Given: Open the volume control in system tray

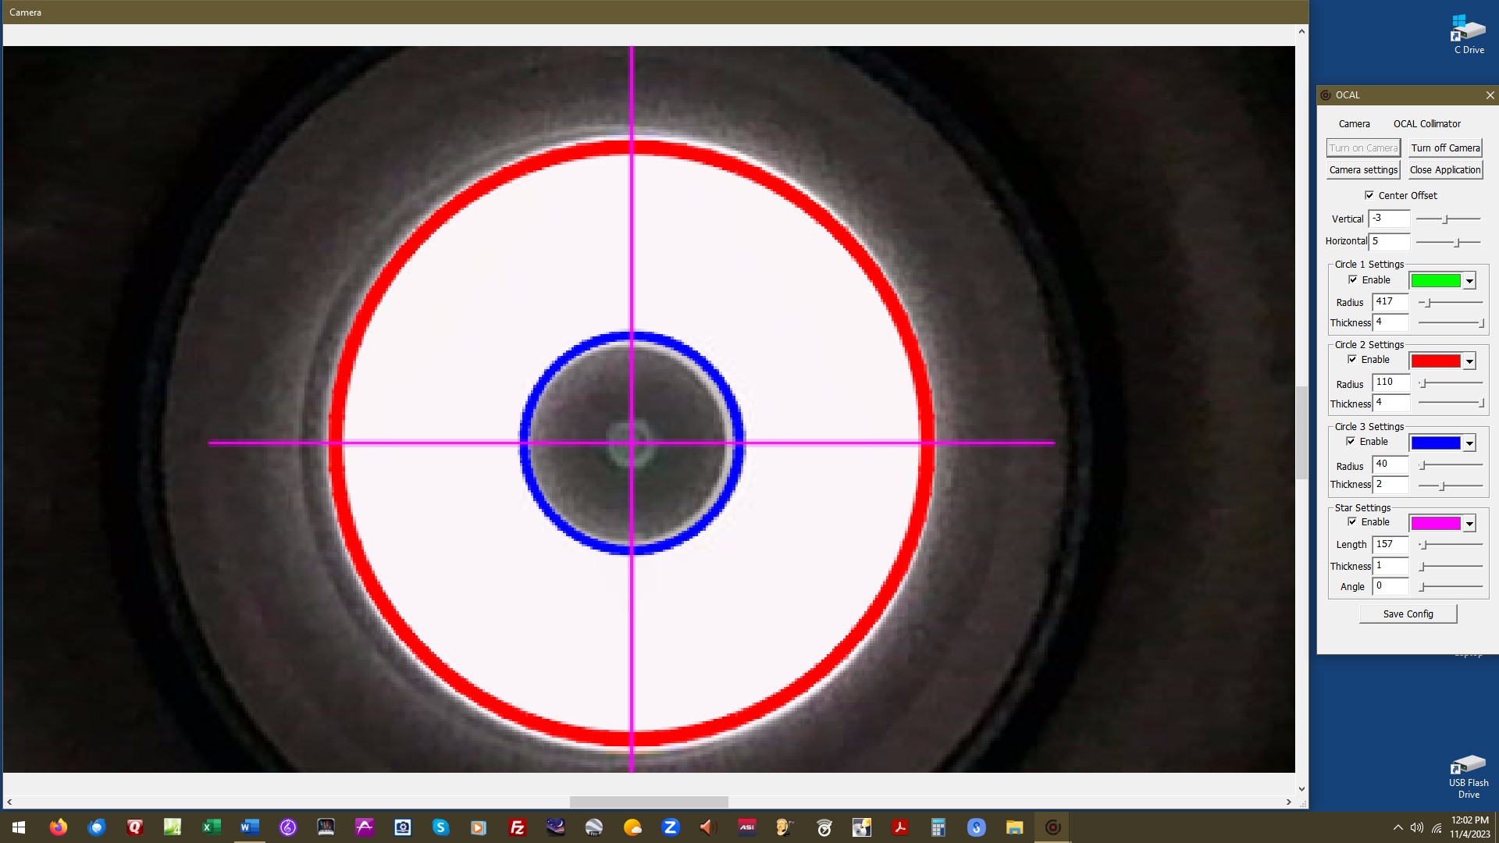Looking at the screenshot, I should 1417,827.
